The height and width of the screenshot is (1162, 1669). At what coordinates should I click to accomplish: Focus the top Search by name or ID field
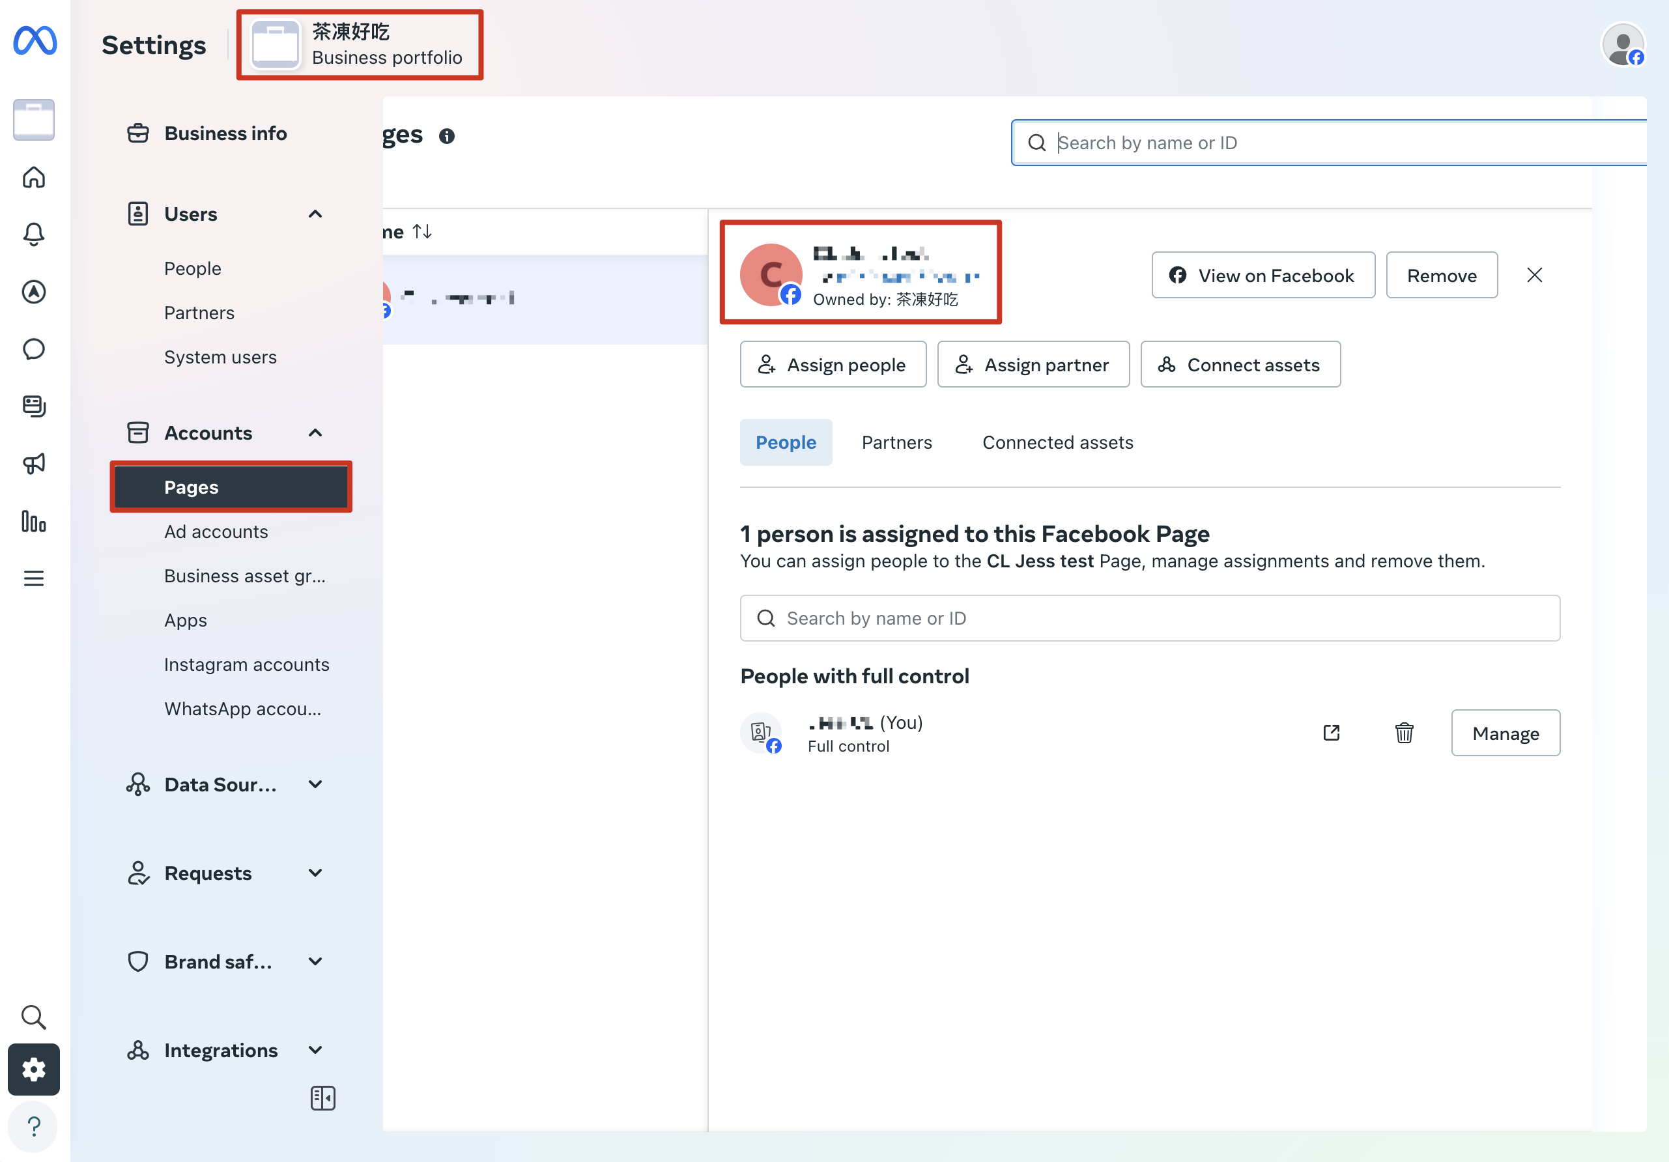point(1329,143)
